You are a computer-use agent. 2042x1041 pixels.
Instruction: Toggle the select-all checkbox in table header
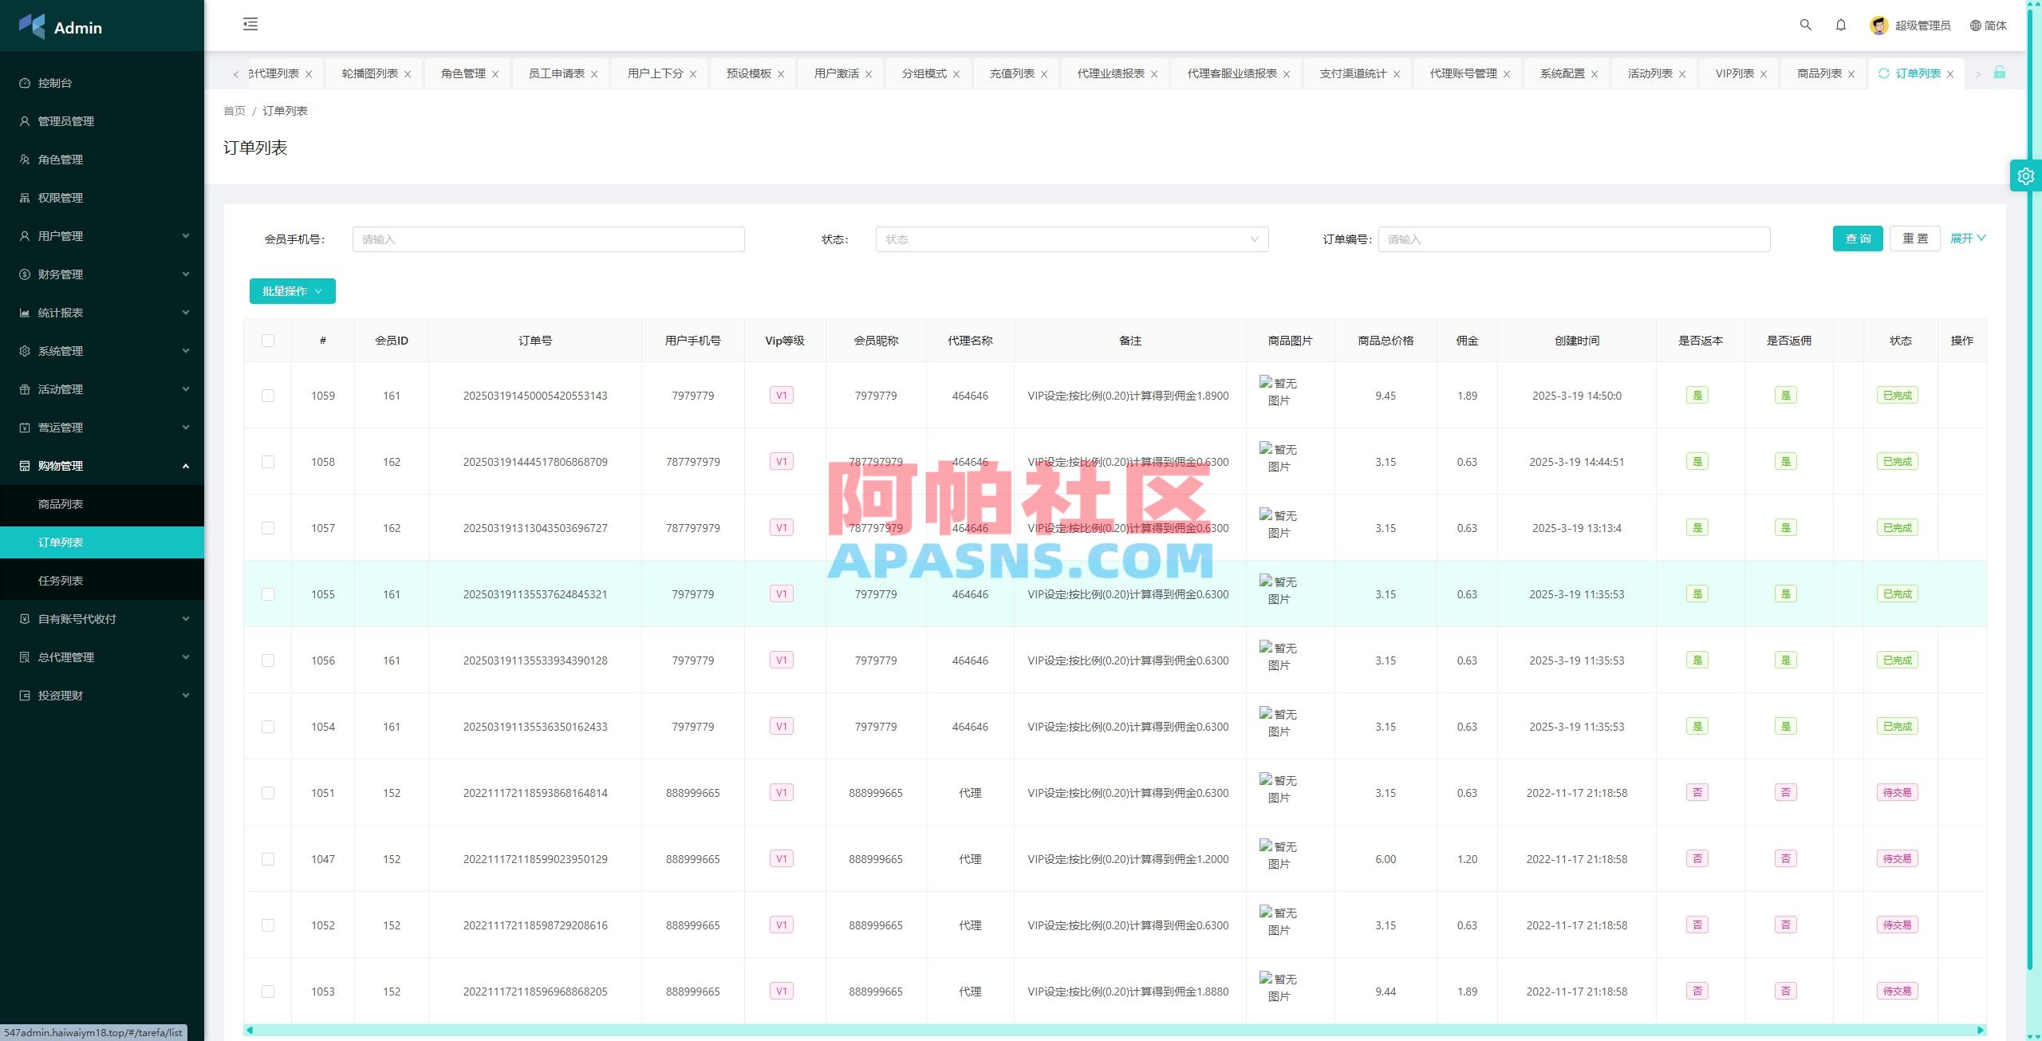coord(268,341)
